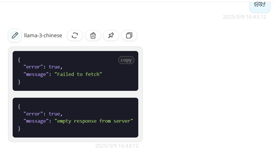Click the opening brace of the first code block
274x149 pixels.
tap(19, 60)
